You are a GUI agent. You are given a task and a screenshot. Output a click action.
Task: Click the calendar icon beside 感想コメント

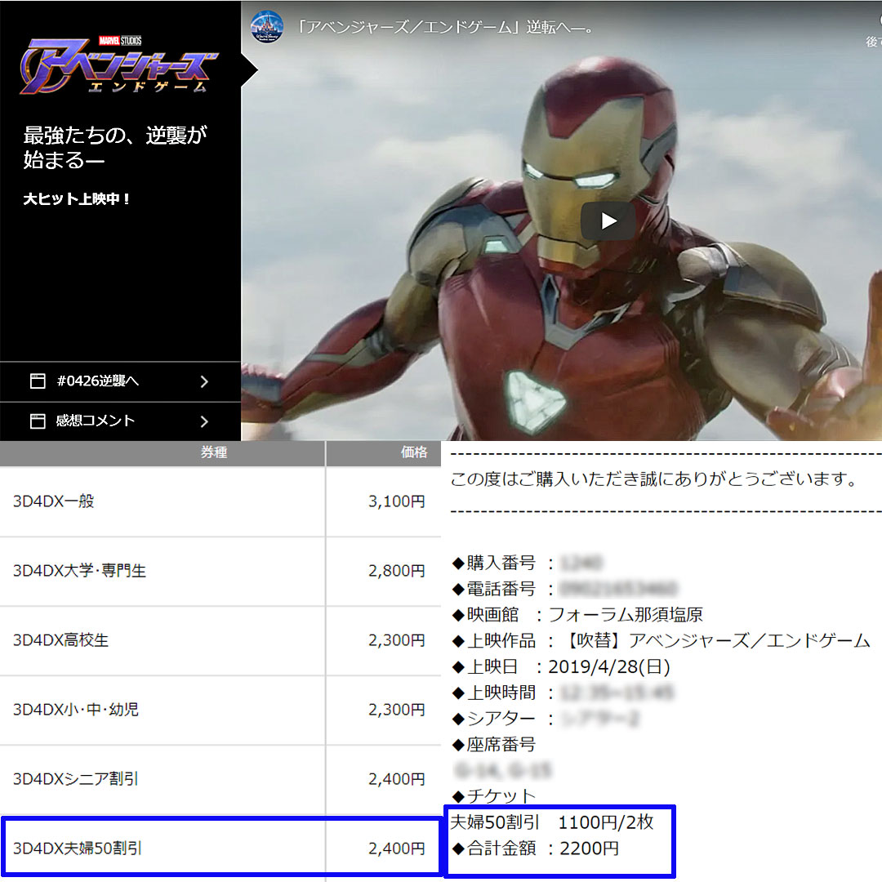click(x=38, y=421)
